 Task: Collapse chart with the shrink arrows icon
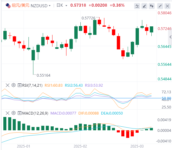click(x=160, y=6)
